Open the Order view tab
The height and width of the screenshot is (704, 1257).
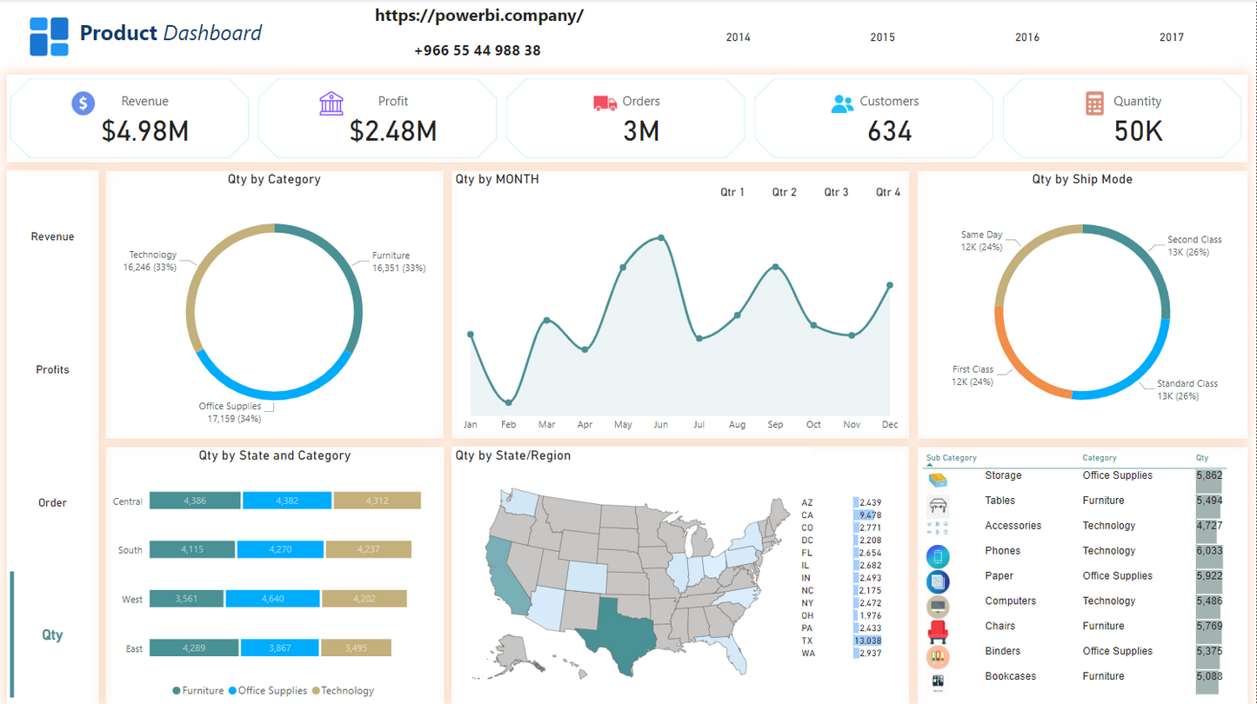(x=52, y=502)
